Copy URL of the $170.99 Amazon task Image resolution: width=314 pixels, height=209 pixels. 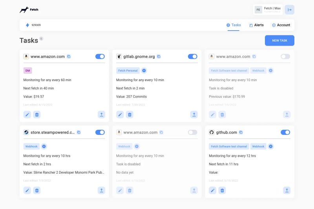pos(254,56)
